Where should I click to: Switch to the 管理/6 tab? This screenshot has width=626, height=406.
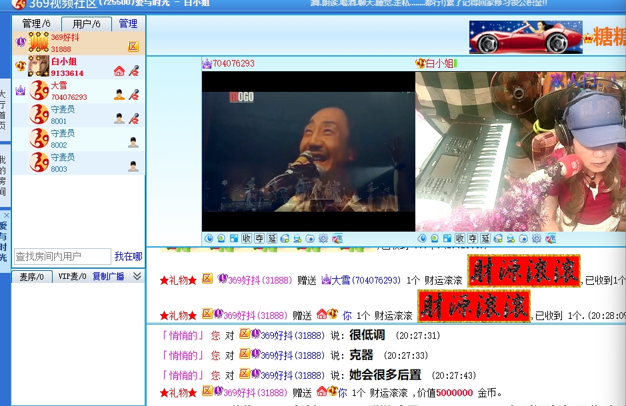pyautogui.click(x=36, y=23)
